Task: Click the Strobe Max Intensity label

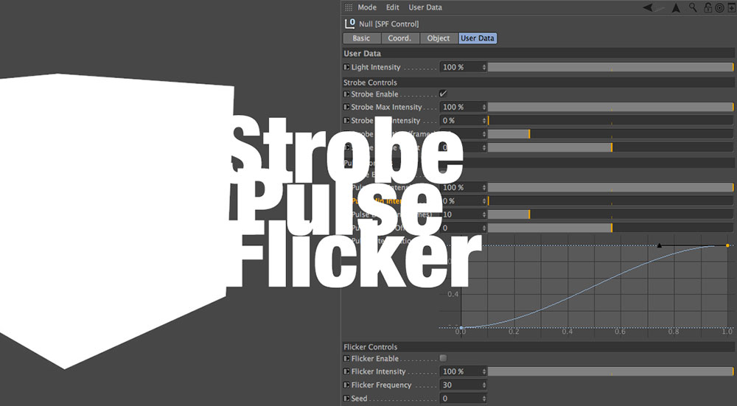Action: (x=386, y=107)
